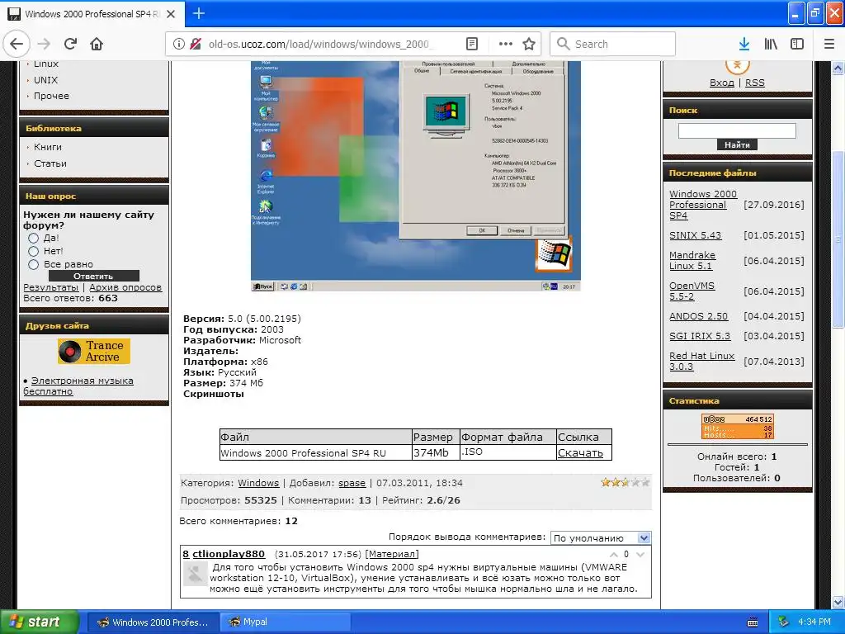The width and height of the screenshot is (845, 634).
Task: Upvote ctlionplay880's comment arrow
Action: [x=614, y=554]
